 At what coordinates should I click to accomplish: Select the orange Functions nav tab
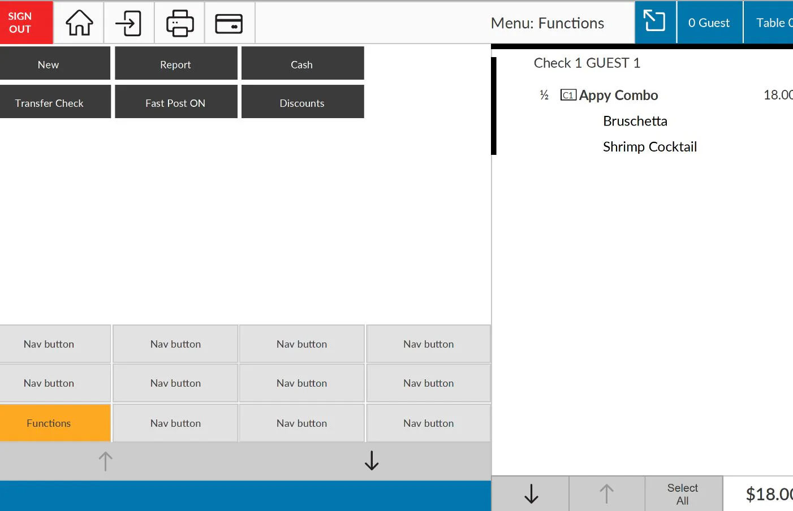tap(55, 423)
